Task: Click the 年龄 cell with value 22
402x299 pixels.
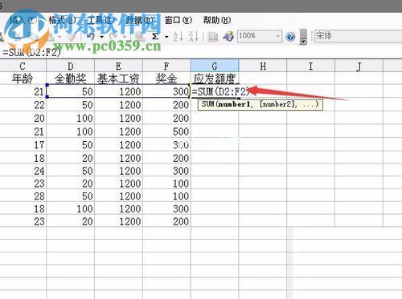Action: 23,105
